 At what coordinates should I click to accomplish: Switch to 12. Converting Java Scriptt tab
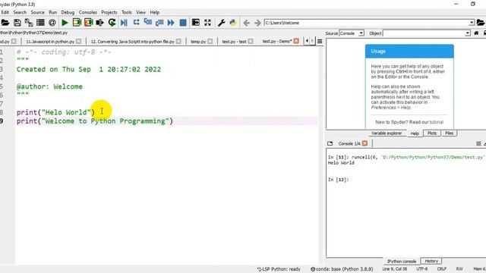coord(132,41)
